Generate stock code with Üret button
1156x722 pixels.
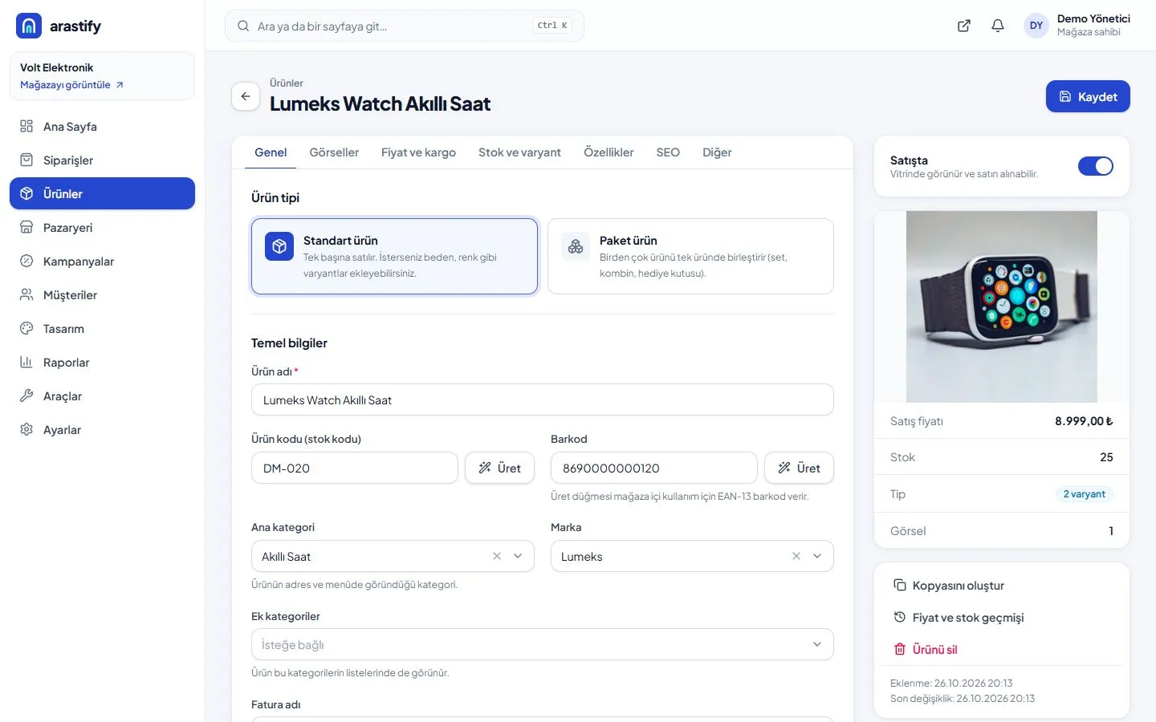[x=499, y=468]
